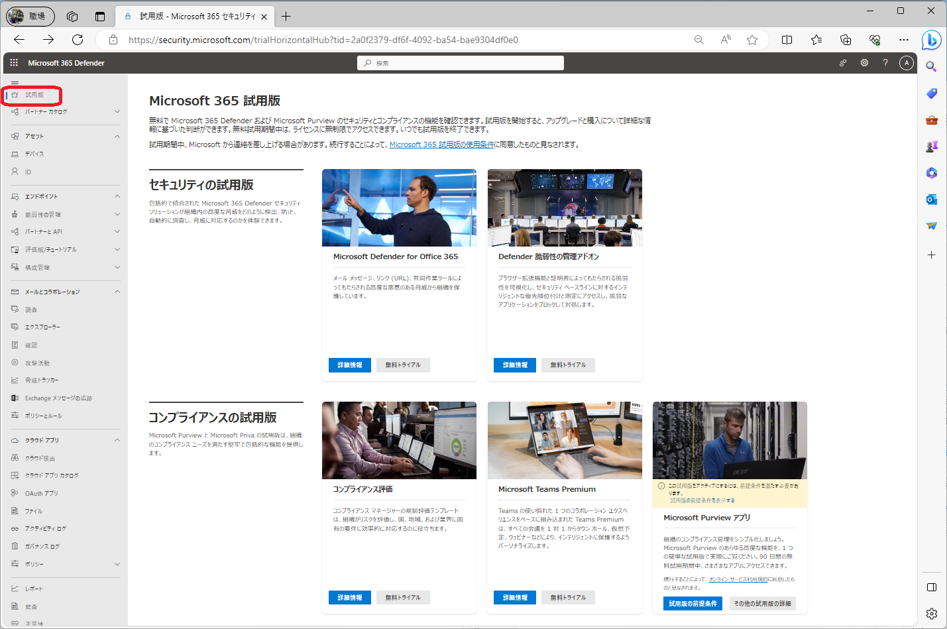The height and width of the screenshot is (629, 947).
Task: Open 攻撃活動 in the sidebar
Action: click(37, 363)
